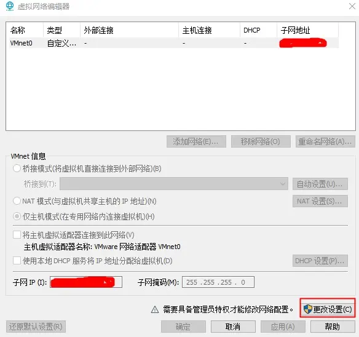Open the 桥接到(T) dropdown
This screenshot has height=337, width=359.
pyautogui.click(x=174, y=183)
